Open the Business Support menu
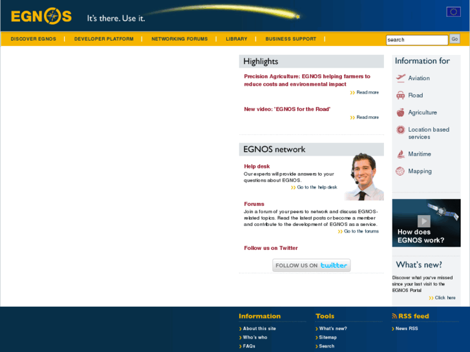The image size is (470, 352). coord(291,39)
